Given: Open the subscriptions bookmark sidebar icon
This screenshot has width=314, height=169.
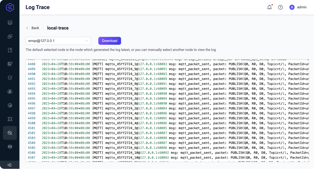Looking at the screenshot, I should pyautogui.click(x=10, y=50).
